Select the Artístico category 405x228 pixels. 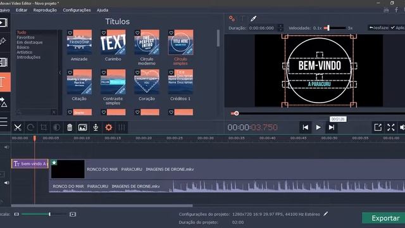(25, 52)
